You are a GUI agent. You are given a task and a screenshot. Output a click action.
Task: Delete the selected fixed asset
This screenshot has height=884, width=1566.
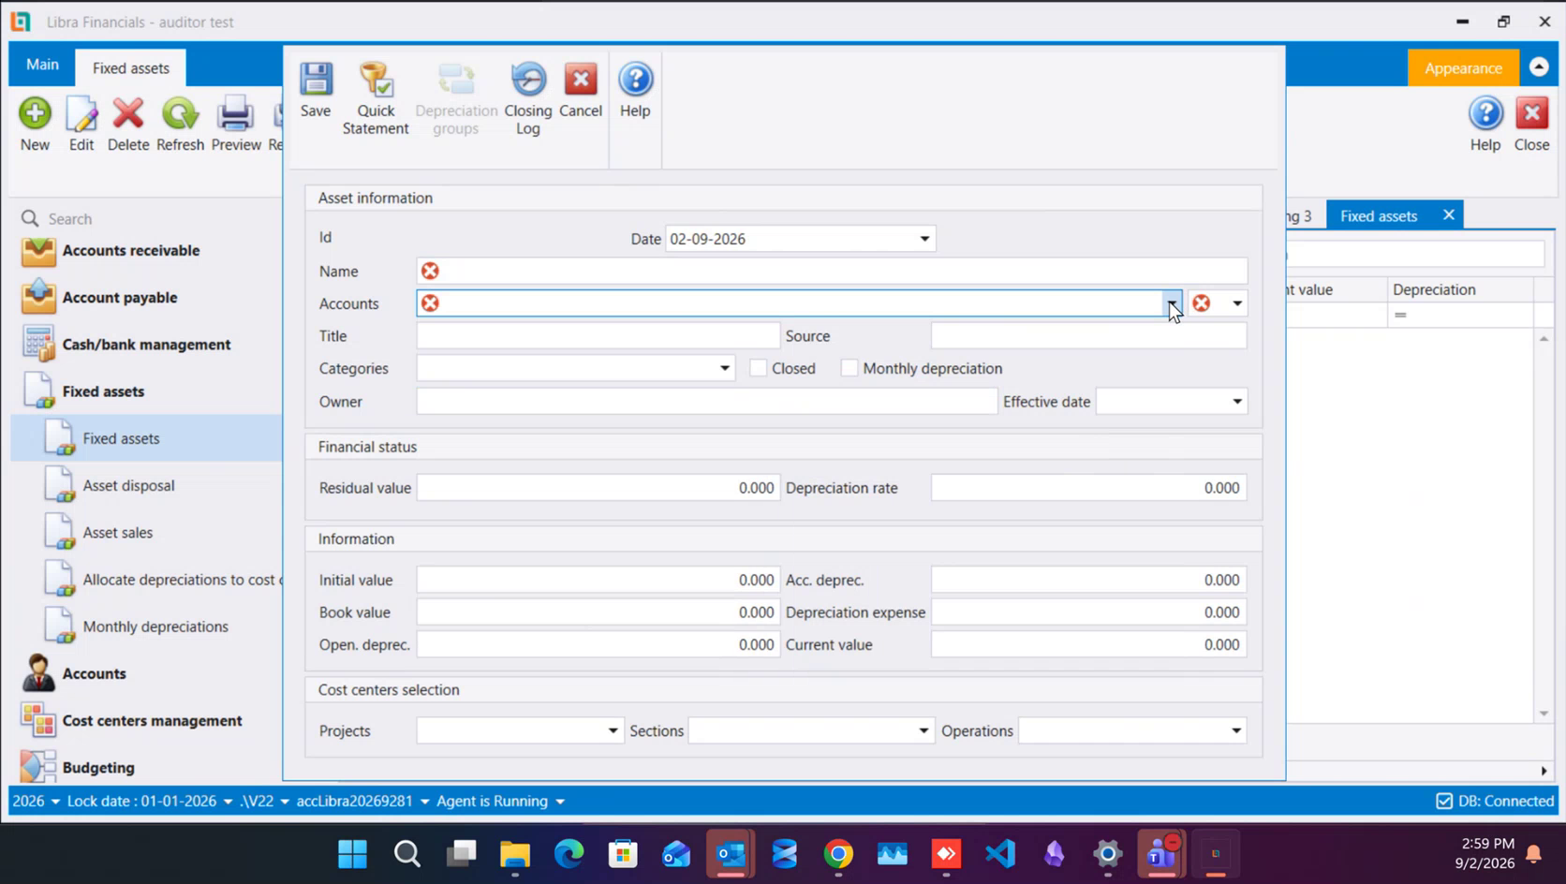pos(128,124)
